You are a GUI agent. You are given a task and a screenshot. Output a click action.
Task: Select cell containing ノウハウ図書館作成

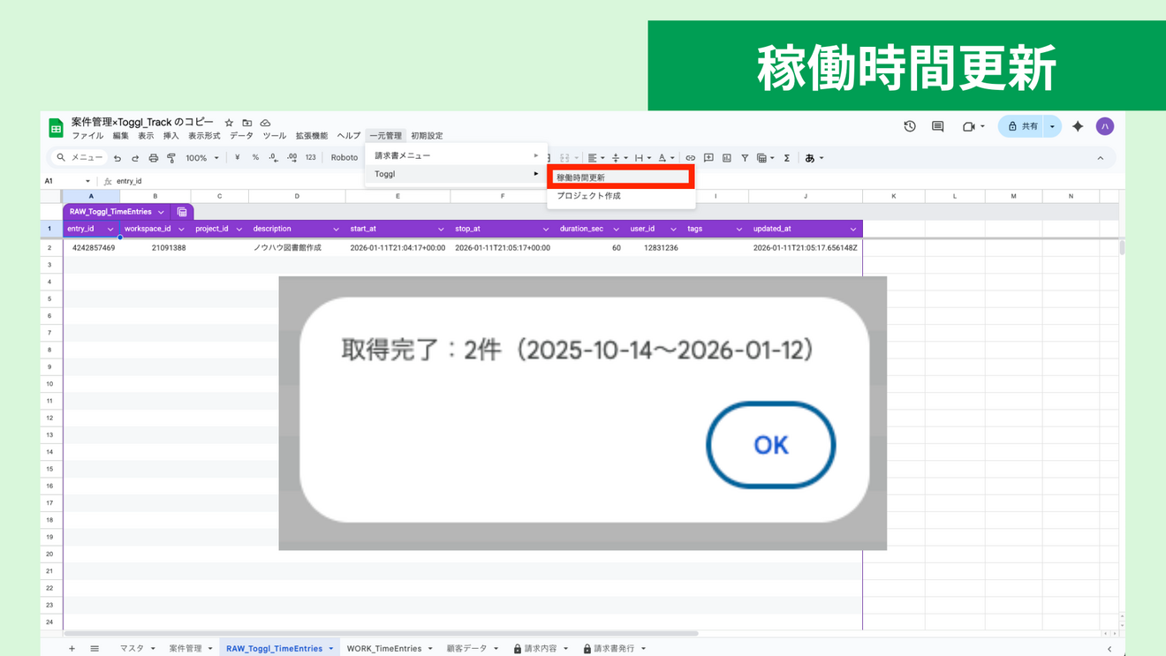coord(297,248)
